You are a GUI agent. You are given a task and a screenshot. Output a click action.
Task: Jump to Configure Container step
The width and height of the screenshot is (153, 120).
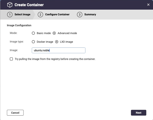[57, 15]
